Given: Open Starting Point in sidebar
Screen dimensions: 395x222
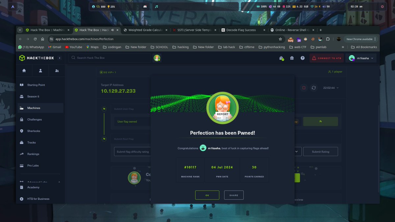Looking at the screenshot, I should point(40,85).
